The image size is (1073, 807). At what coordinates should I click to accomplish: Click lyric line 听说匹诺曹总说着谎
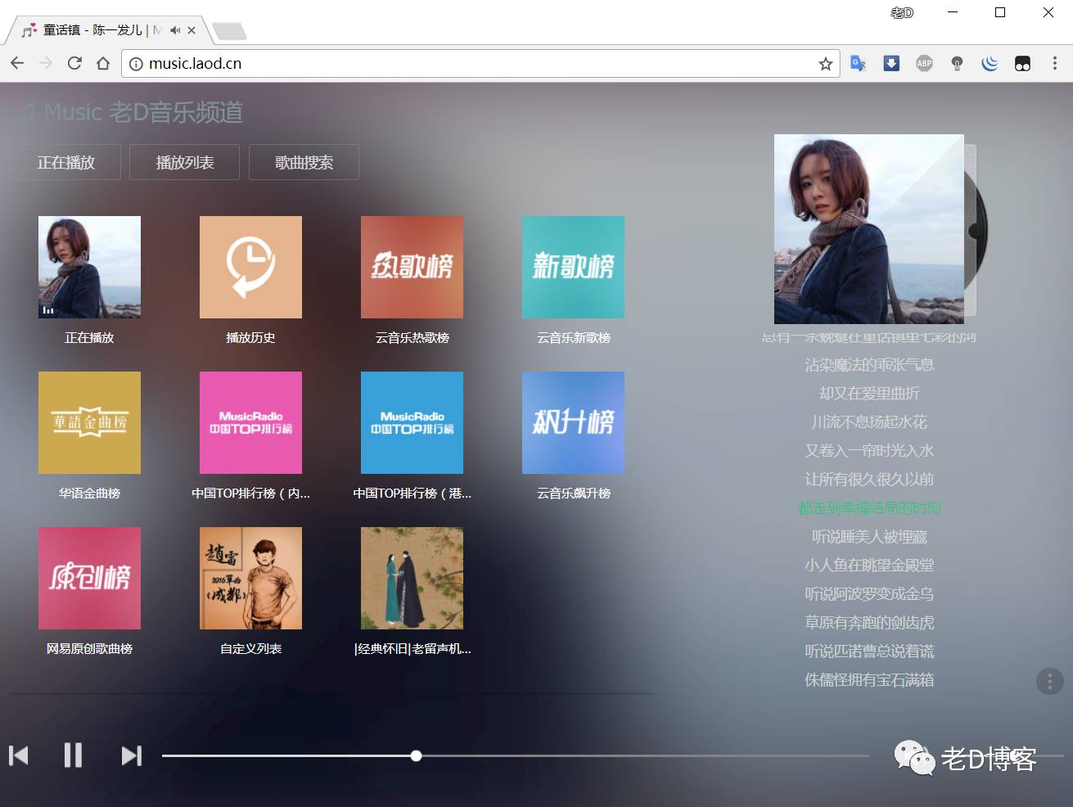click(869, 651)
